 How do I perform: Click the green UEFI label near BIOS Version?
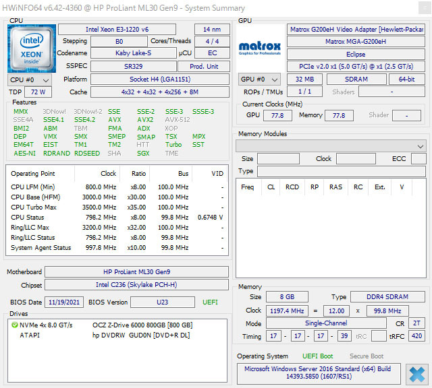pos(210,302)
